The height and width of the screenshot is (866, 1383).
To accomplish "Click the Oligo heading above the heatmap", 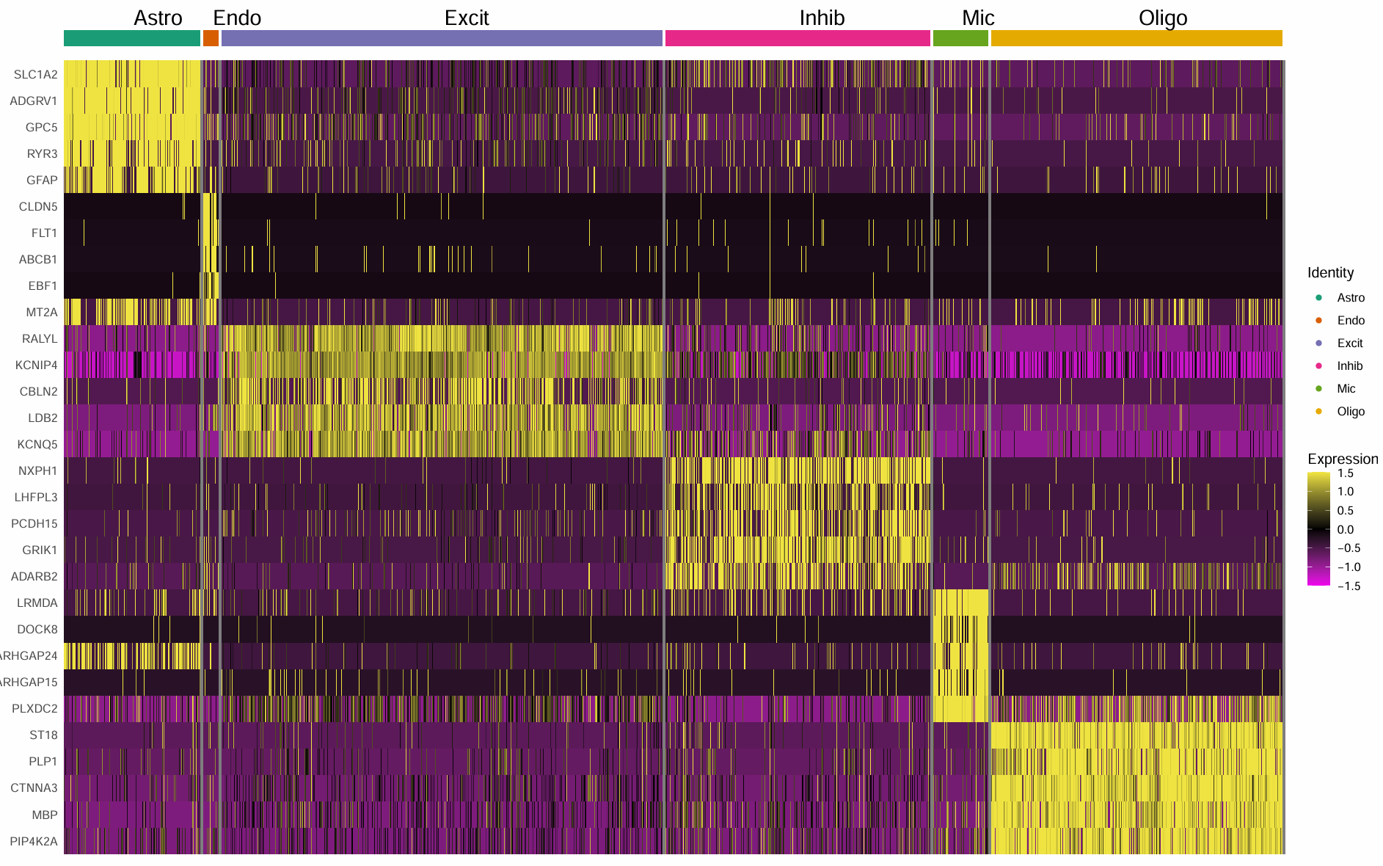I will 1163,18.
